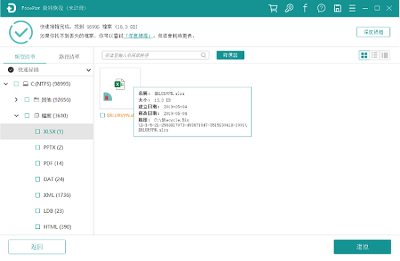Viewport: 400px width, 261px height.
Task: Check the XLSX (1) checkbox
Action: 37,132
